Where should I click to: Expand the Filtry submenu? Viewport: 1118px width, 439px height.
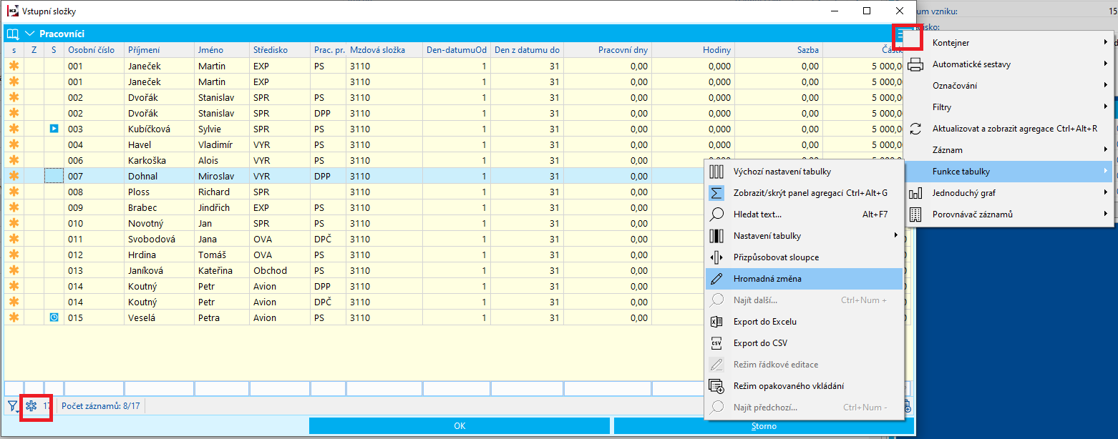[x=1009, y=107]
